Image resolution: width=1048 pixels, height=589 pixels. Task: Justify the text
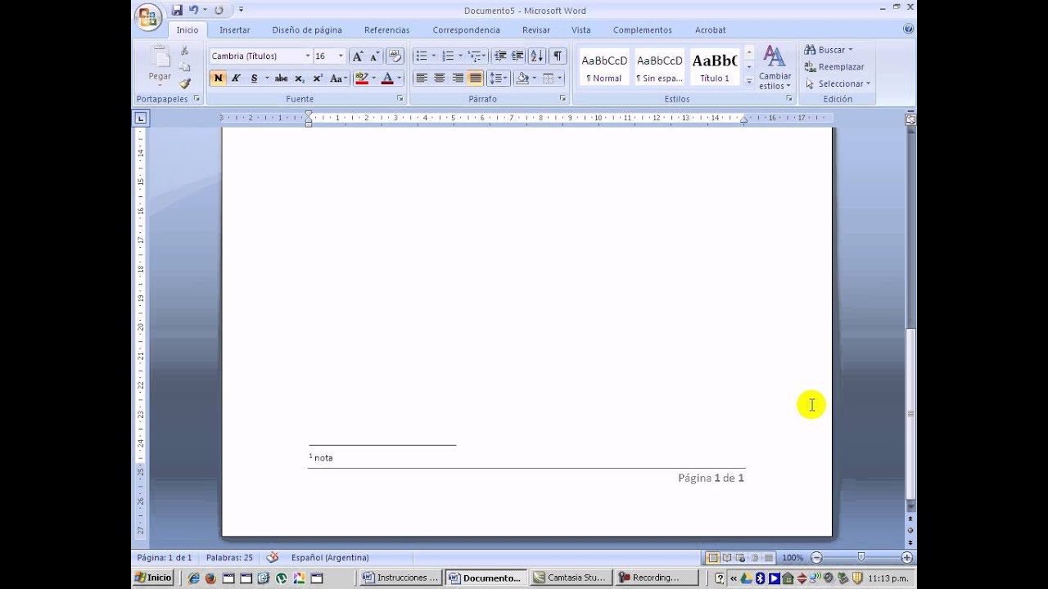click(476, 79)
